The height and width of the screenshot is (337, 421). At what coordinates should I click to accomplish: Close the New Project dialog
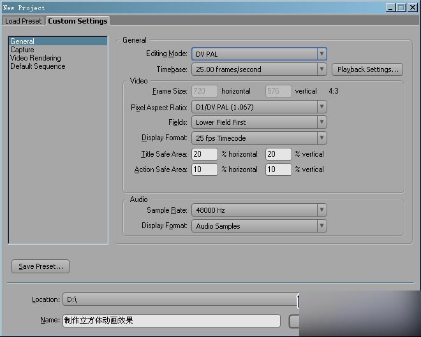point(412,8)
